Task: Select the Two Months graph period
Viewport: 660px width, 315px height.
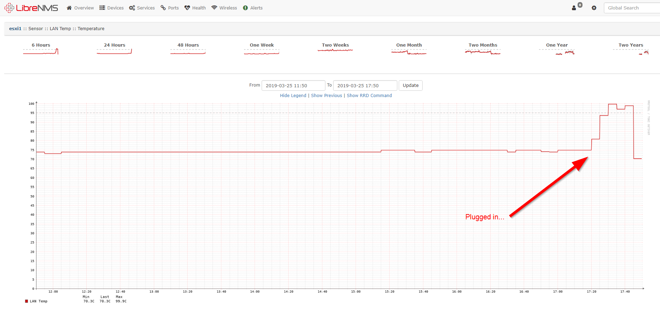Action: (x=483, y=45)
